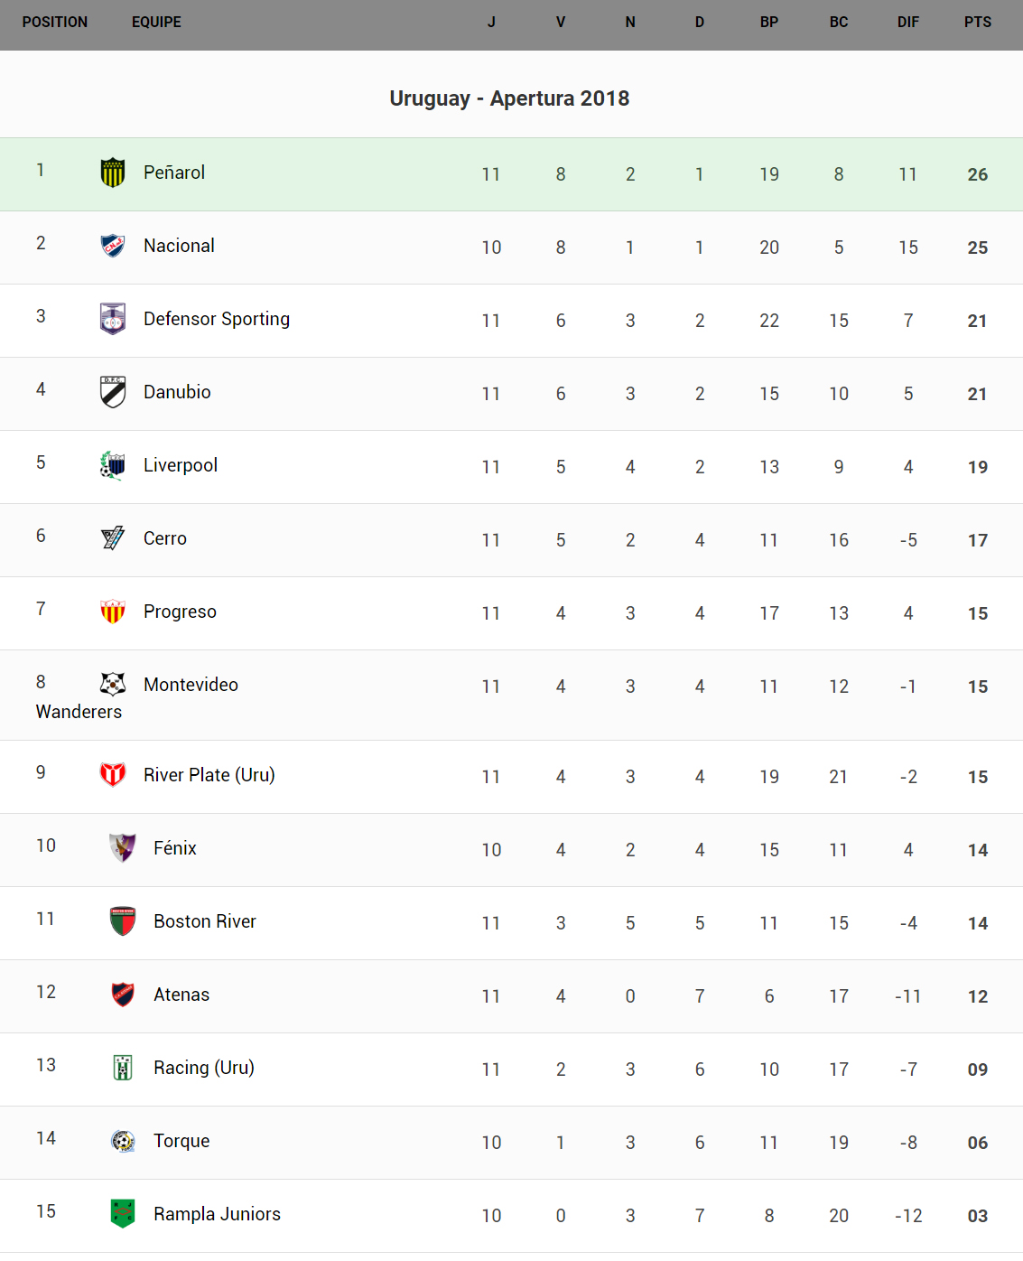The height and width of the screenshot is (1261, 1023).
Task: Click the DIF column header
Action: tap(907, 23)
